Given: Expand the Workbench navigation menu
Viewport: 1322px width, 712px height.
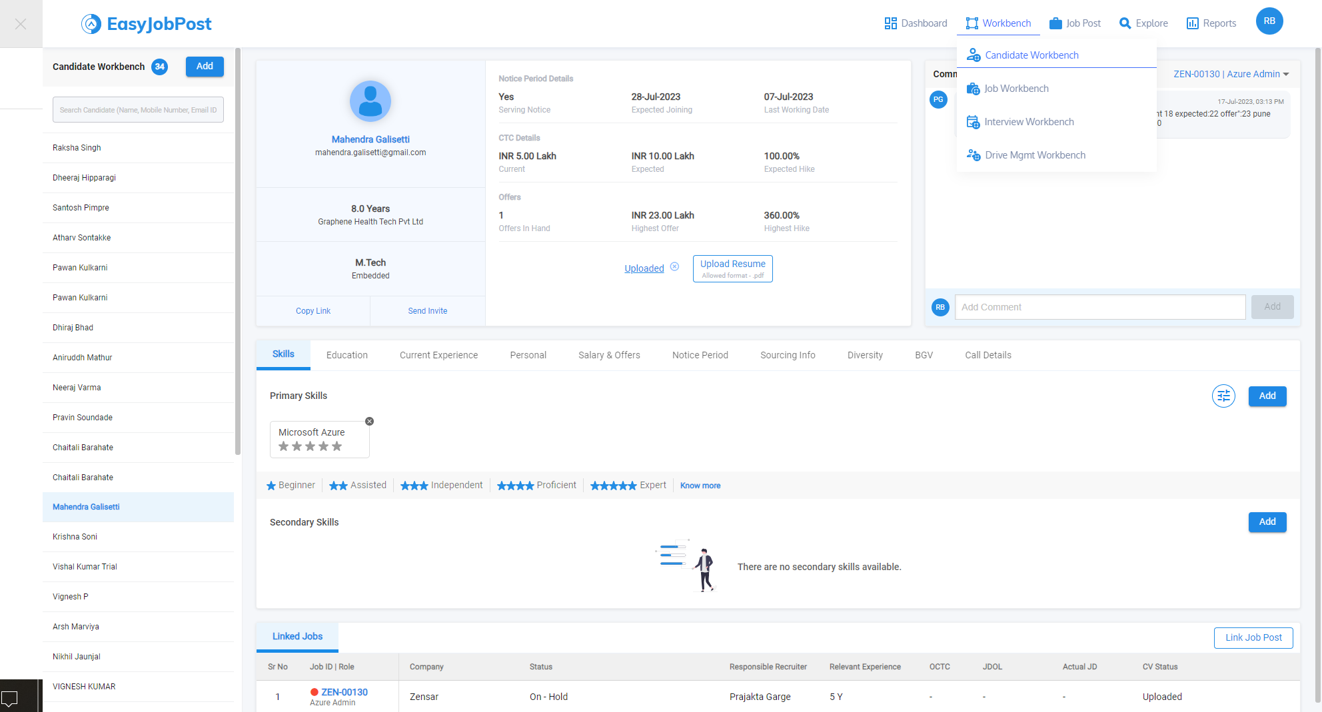Looking at the screenshot, I should pos(998,23).
